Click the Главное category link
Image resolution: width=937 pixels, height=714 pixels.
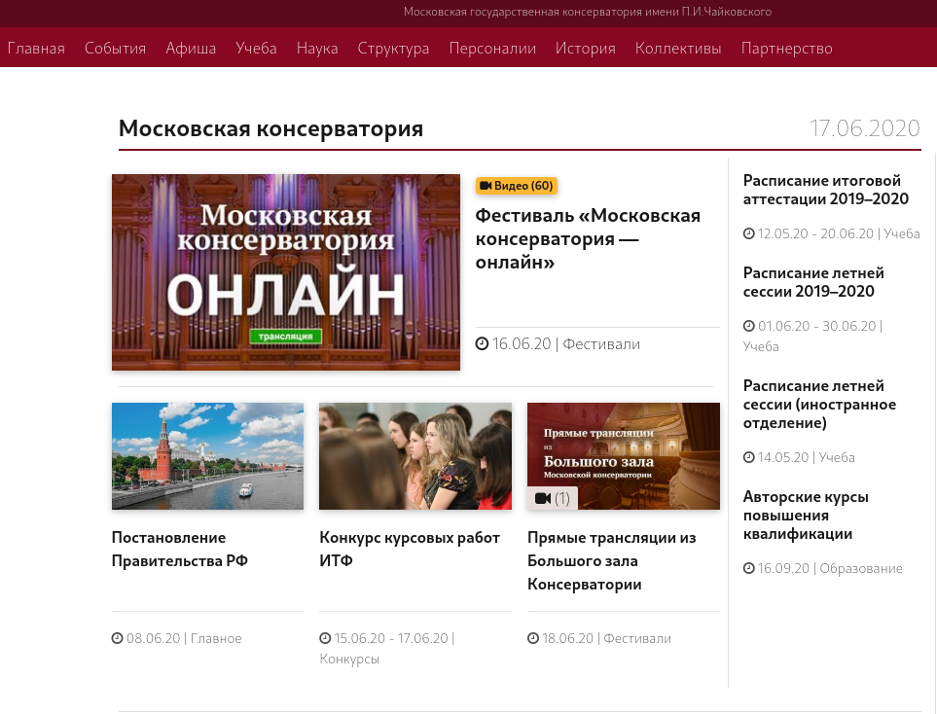[x=216, y=638]
